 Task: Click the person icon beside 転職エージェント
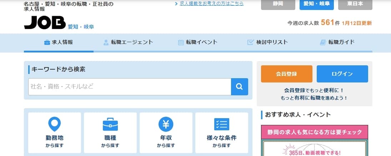coord(106,42)
